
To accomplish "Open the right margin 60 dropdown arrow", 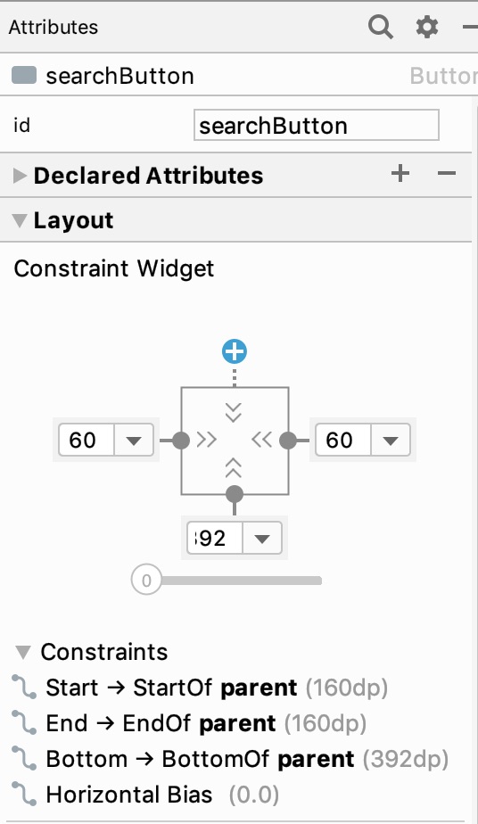I will [391, 441].
